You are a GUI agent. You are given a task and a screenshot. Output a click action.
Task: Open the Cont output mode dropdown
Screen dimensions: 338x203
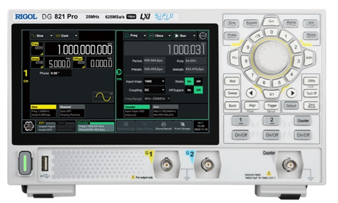66,36
